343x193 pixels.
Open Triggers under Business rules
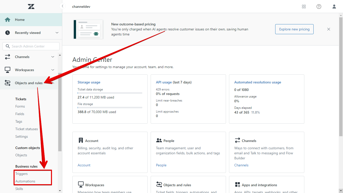point(22,174)
